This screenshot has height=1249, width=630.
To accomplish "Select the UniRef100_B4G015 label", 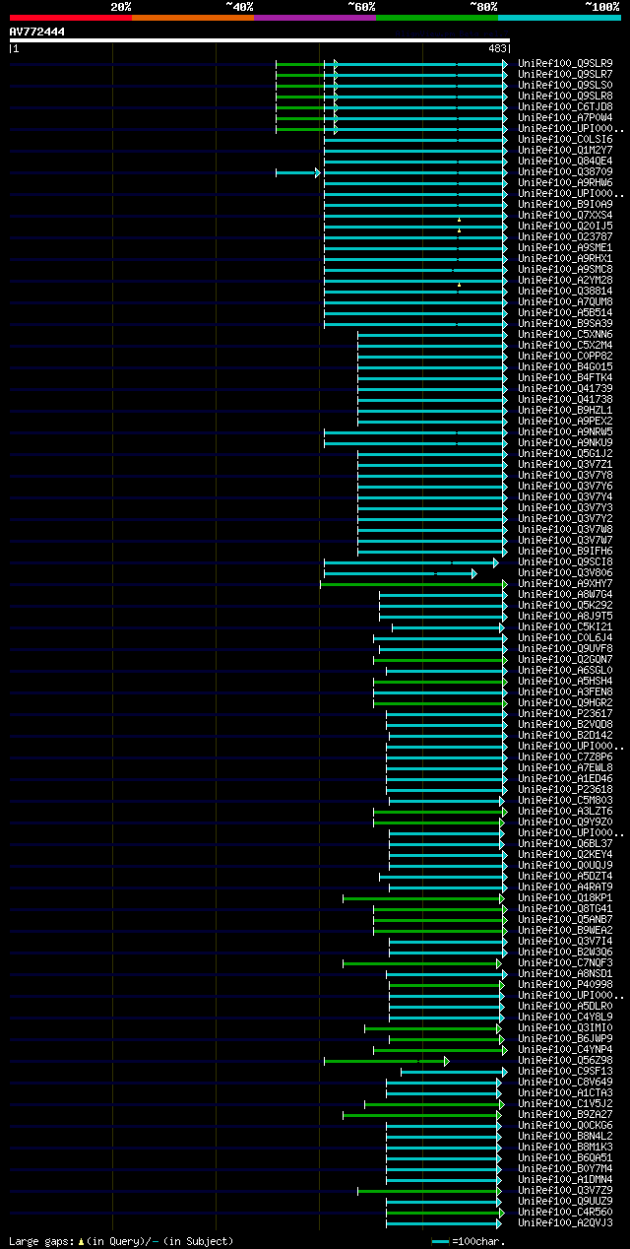I will click(x=565, y=367).
